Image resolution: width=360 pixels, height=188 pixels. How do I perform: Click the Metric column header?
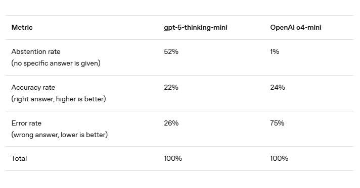click(22, 28)
